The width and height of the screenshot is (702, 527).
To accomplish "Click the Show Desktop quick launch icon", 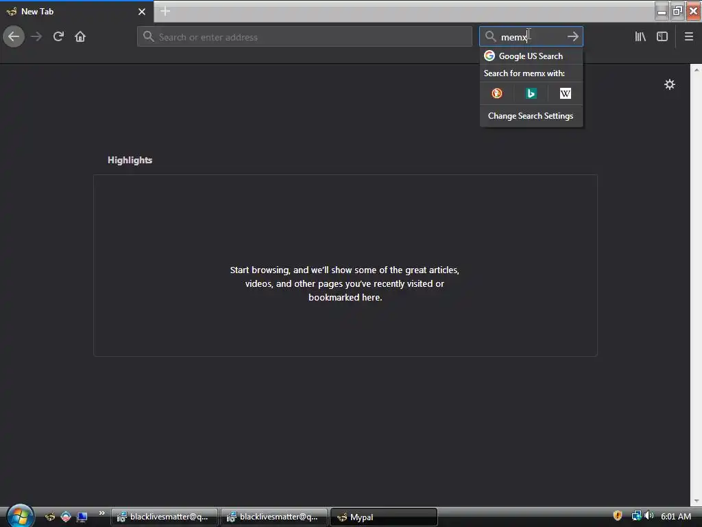I will [82, 517].
